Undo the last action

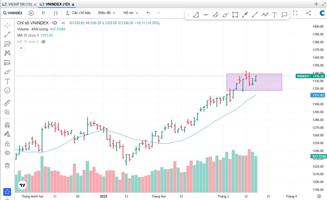[x=148, y=13]
